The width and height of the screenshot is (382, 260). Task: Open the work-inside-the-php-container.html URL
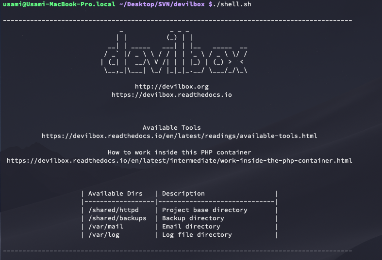click(180, 161)
